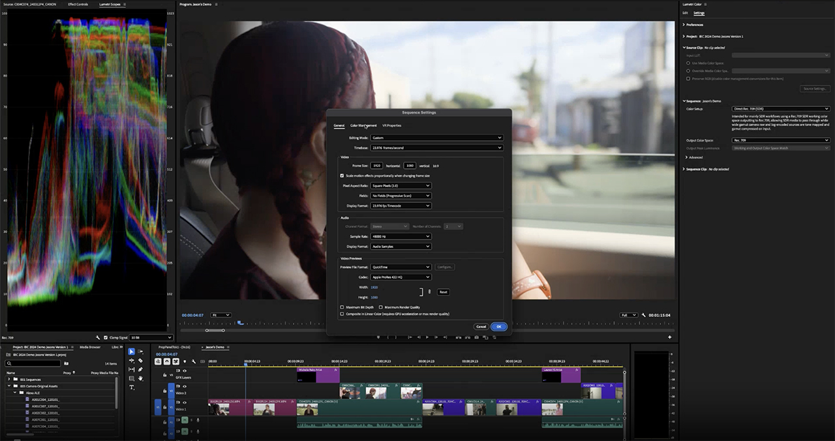This screenshot has height=441, width=835.
Task: Enable Composite in Linear Color checkbox
Action: coord(342,314)
